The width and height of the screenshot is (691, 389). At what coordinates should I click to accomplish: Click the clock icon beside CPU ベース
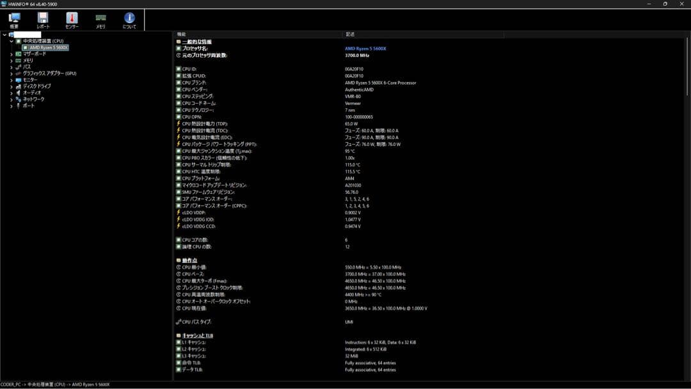[179, 274]
